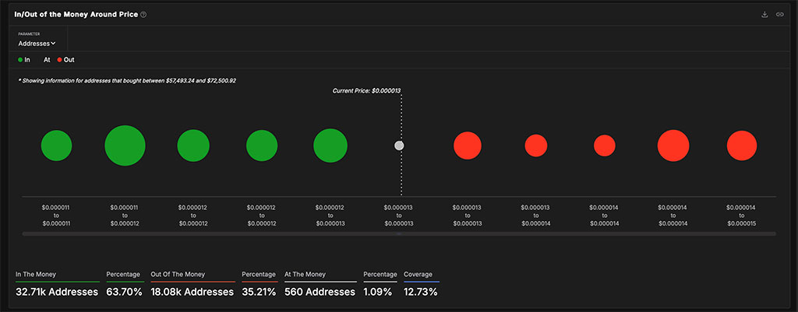Image resolution: width=798 pixels, height=312 pixels.
Task: Click the Current Price: $0.000013 label
Action: pos(366,90)
